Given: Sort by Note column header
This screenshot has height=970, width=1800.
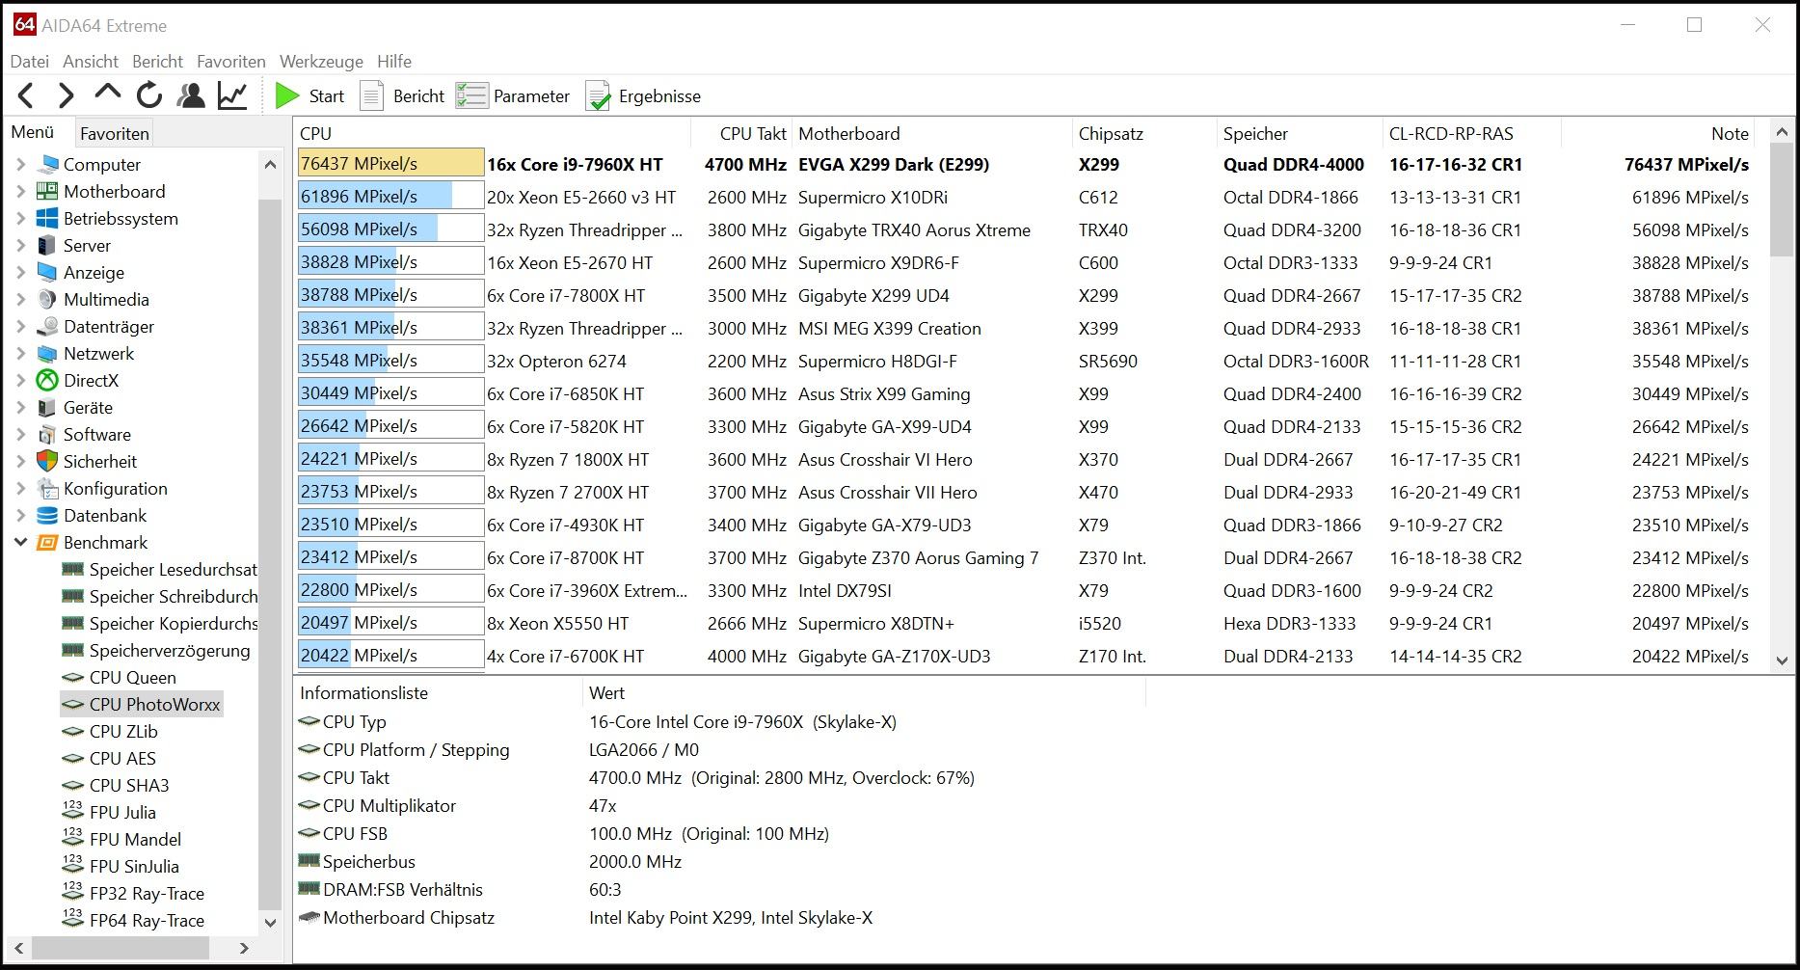Looking at the screenshot, I should pos(1657,134).
